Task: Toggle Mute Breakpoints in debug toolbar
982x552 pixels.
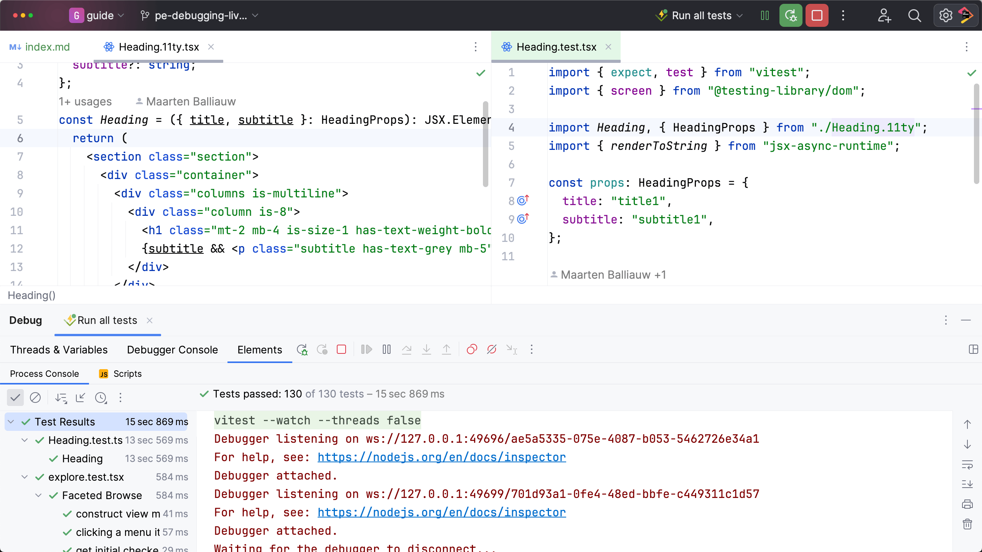Action: pos(491,350)
